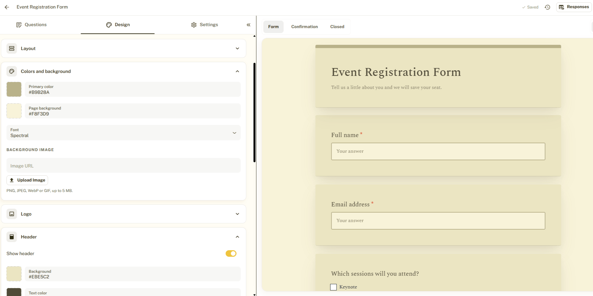Click the Header section icon
593x296 pixels.
tap(12, 237)
